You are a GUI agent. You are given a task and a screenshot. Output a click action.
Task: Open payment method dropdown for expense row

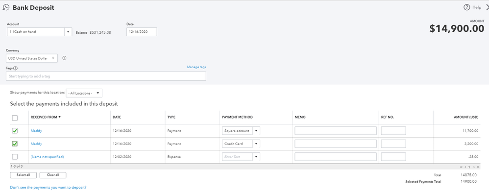tap(256, 157)
